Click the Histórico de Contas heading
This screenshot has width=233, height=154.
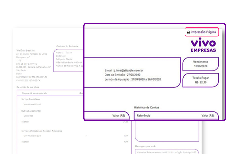pyautogui.click(x=147, y=108)
